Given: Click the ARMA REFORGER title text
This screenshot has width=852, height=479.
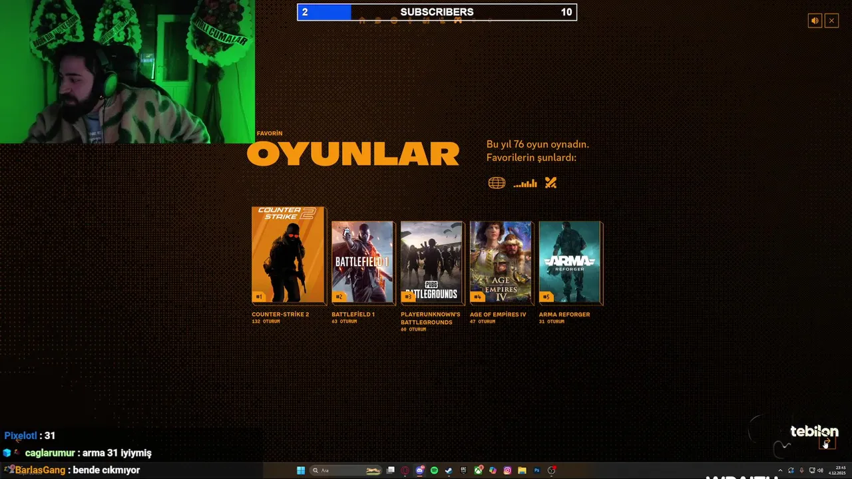Looking at the screenshot, I should 564,315.
